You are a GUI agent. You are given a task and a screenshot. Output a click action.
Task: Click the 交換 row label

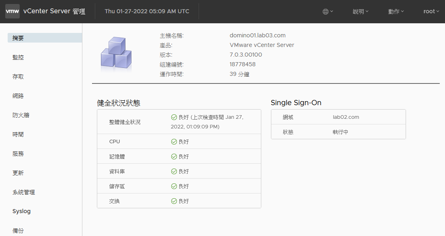115,201
